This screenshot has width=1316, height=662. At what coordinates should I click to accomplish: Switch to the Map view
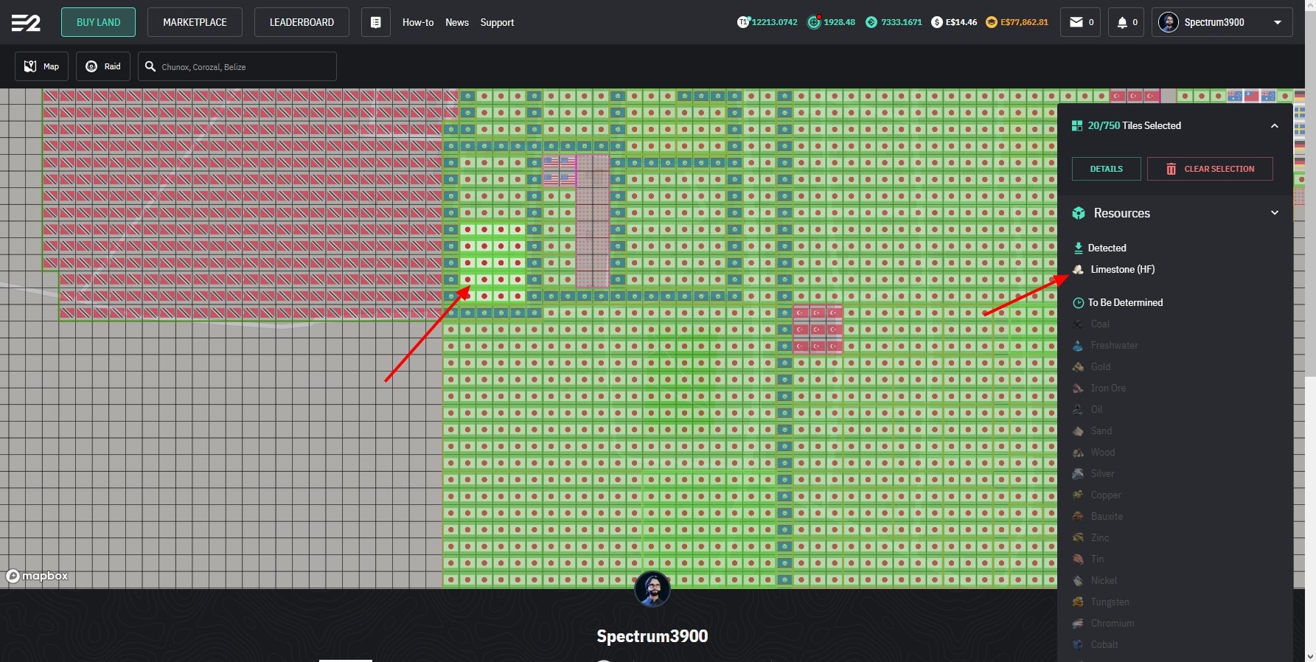click(42, 66)
